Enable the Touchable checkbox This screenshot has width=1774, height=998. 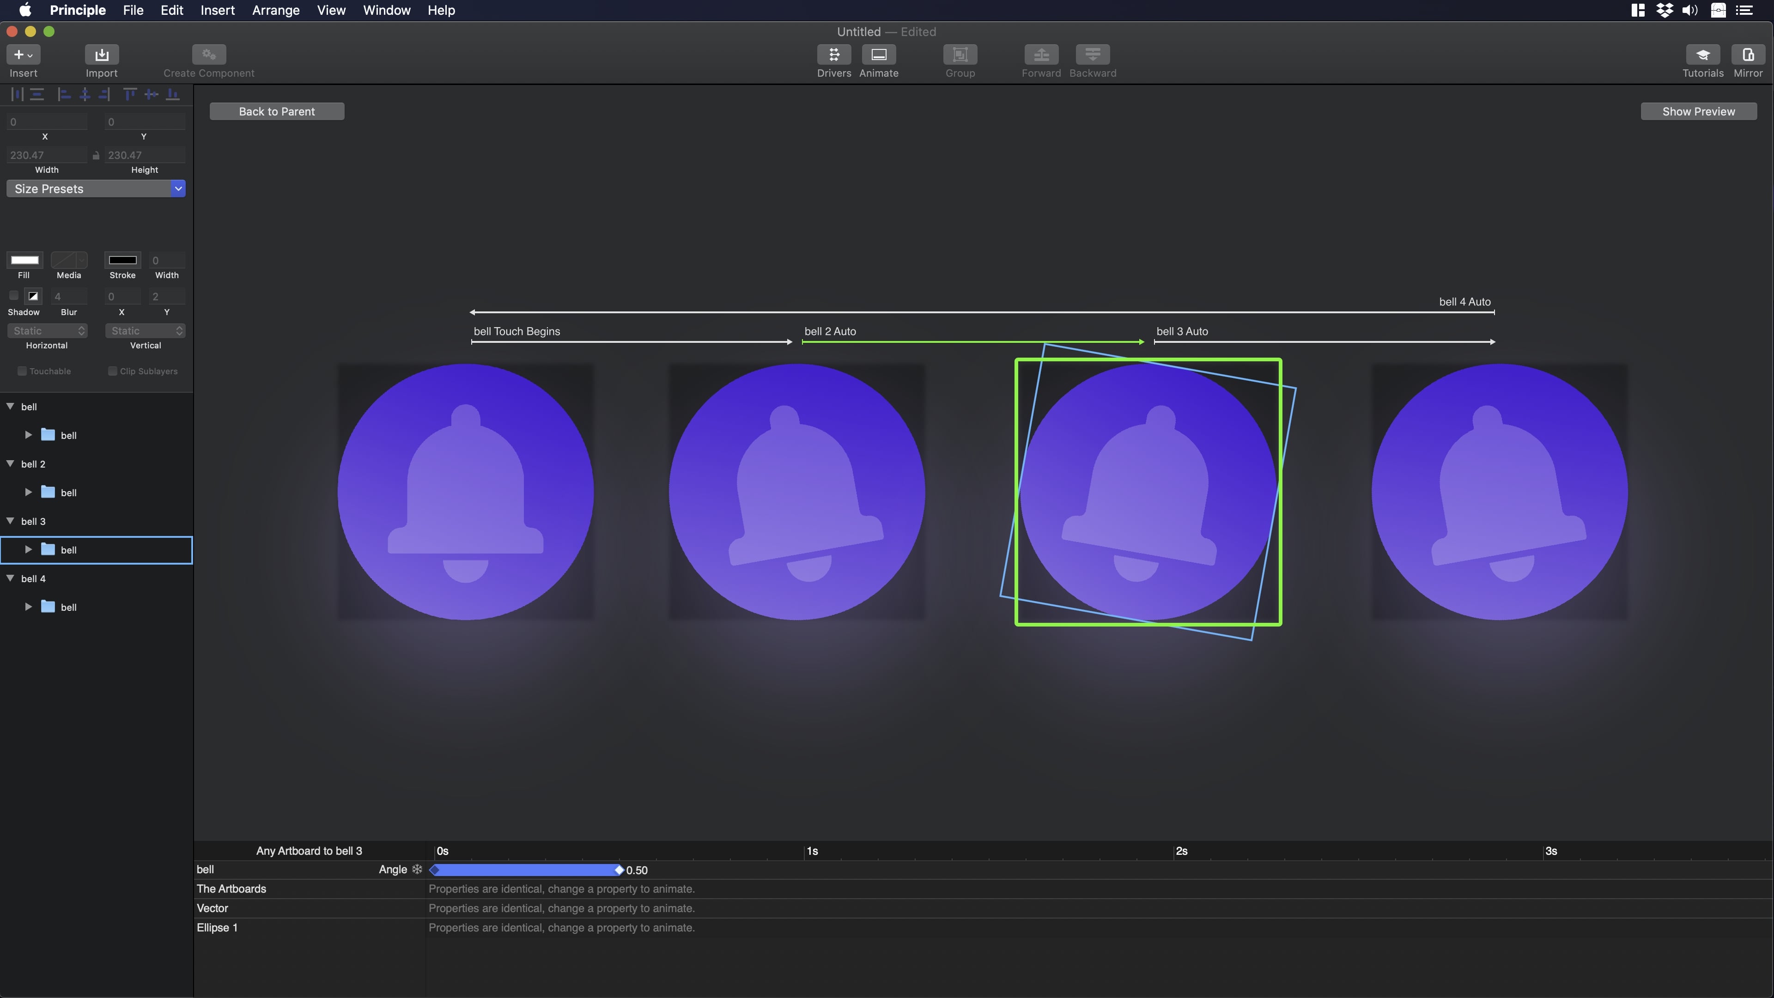pos(22,371)
